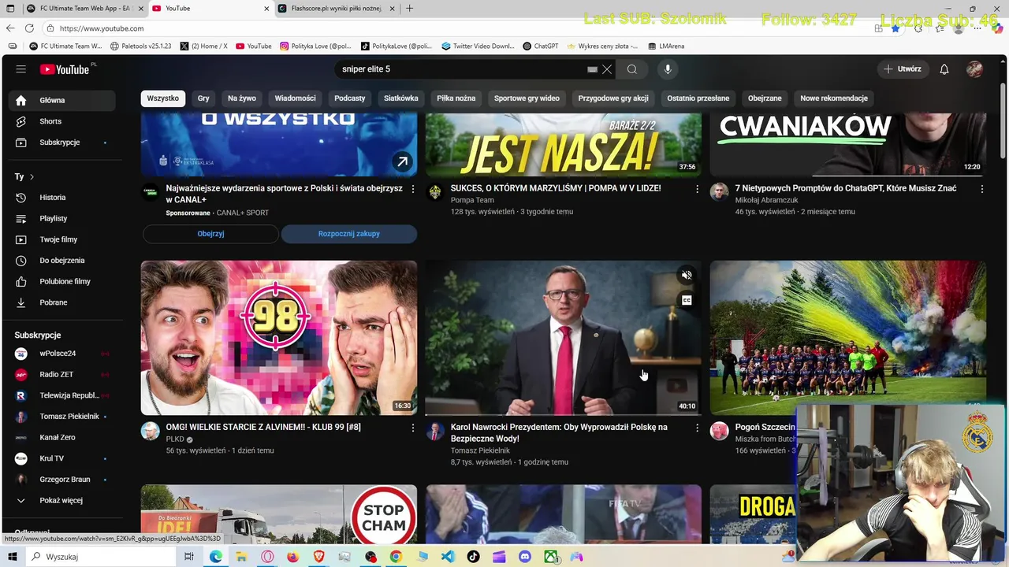Open Radio ZET subscription channel
This screenshot has height=567, width=1009.
coord(62,375)
